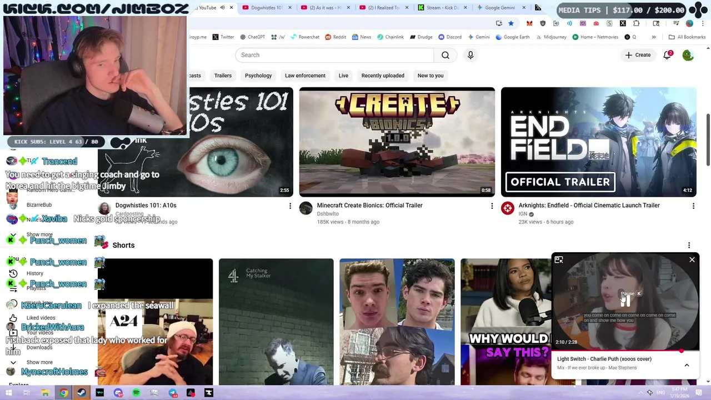Click the YouTube search magnifier button
This screenshot has width=711, height=400.
(445, 55)
